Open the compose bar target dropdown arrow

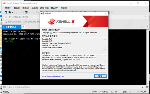[x=142, y=87]
